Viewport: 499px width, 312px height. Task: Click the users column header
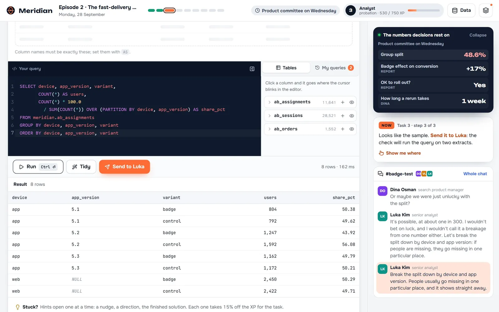[x=270, y=198]
